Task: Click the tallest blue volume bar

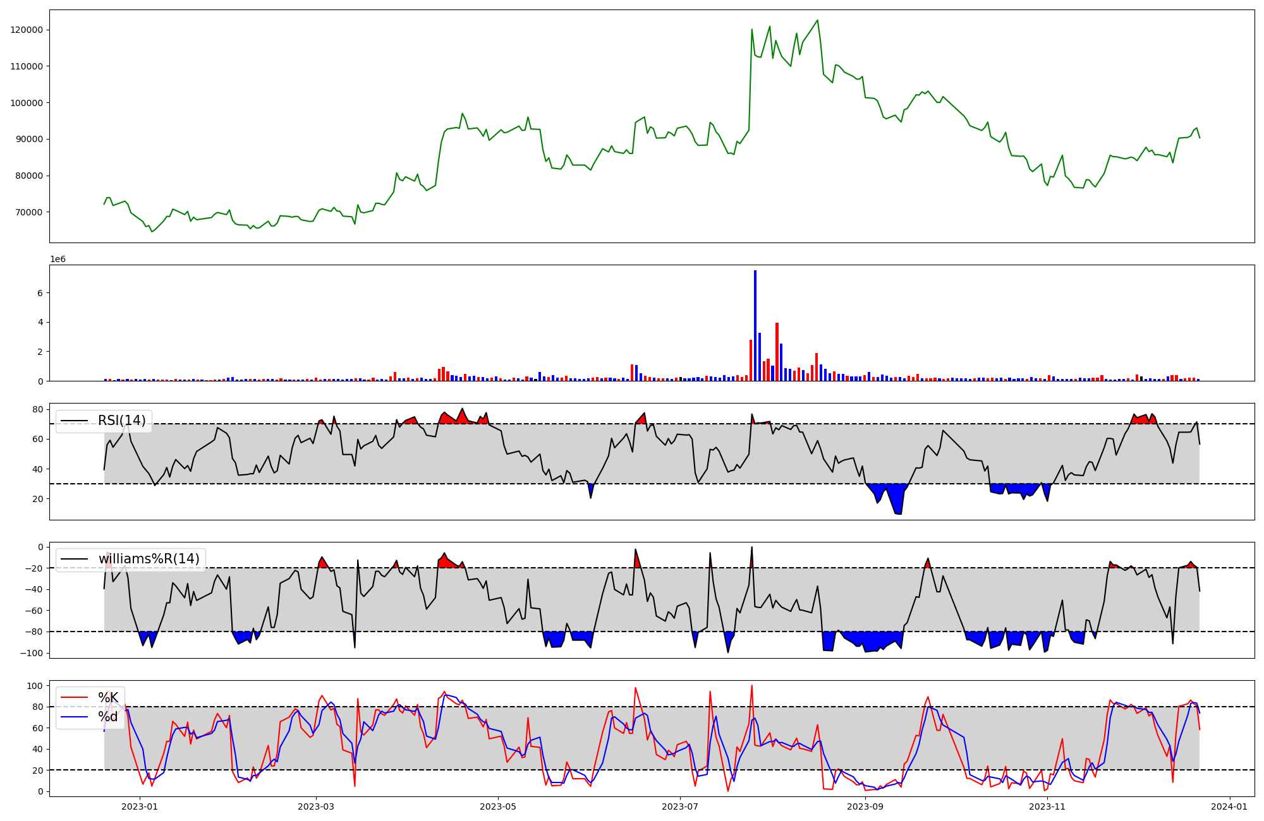Action: pos(755,326)
